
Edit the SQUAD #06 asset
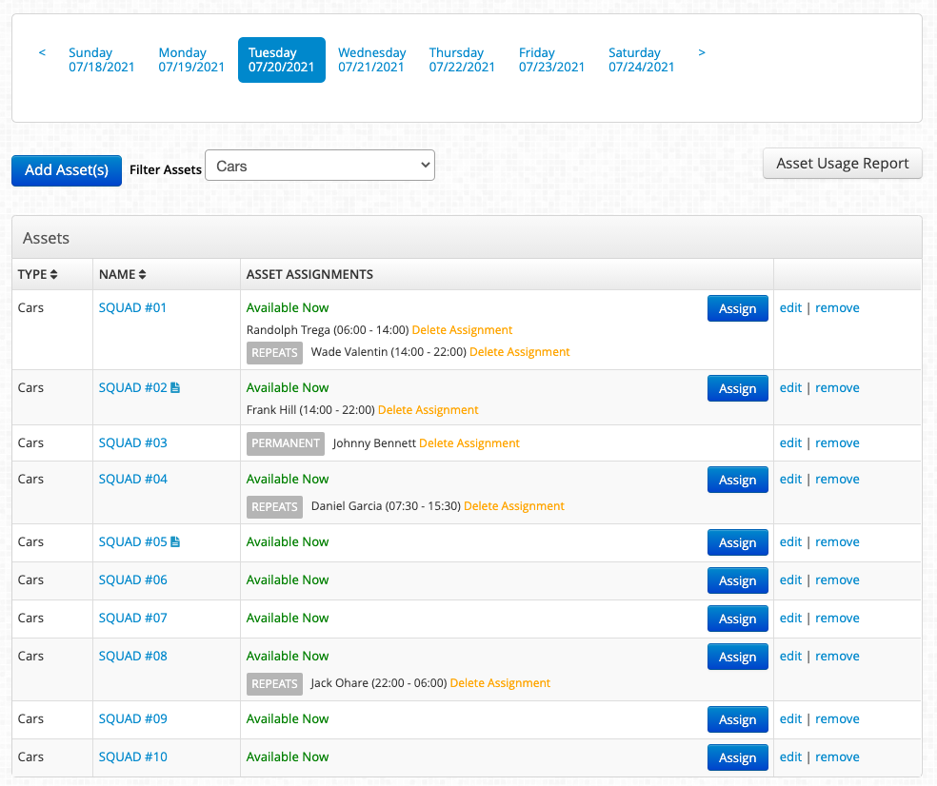click(x=790, y=580)
